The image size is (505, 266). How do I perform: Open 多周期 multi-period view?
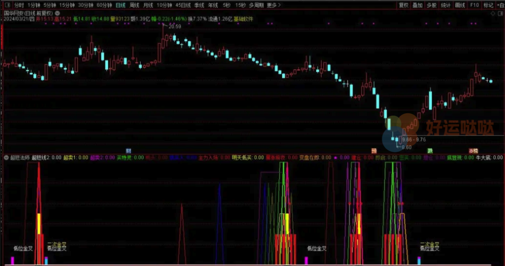coord(256,5)
